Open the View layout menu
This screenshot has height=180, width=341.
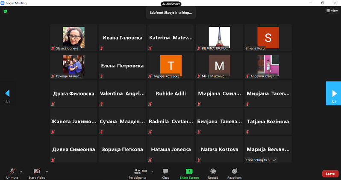[332, 11]
